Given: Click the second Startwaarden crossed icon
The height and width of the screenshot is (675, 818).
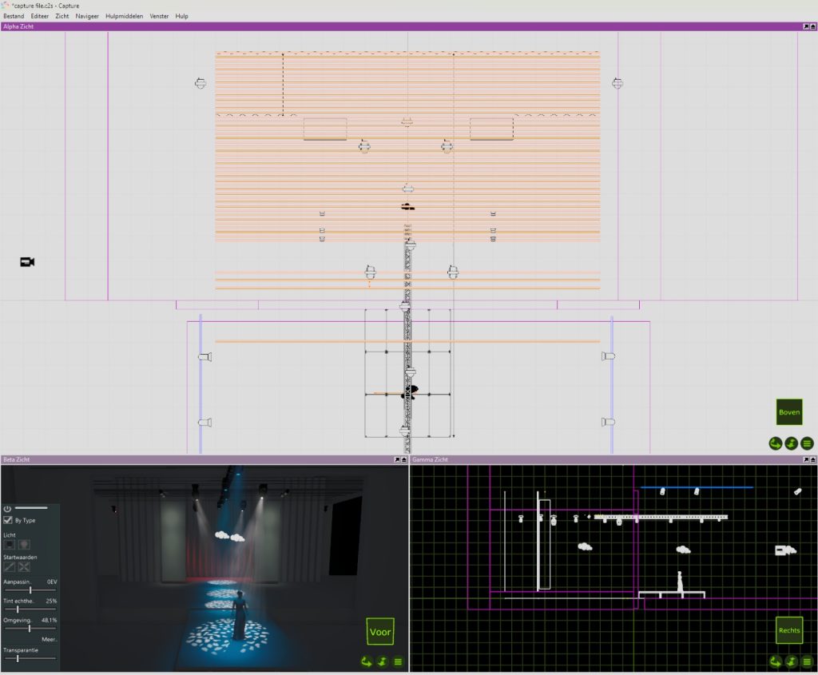Looking at the screenshot, I should (x=24, y=566).
